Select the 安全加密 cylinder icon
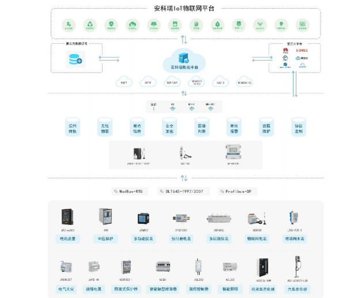The width and height of the screenshot is (348, 298). coord(169,128)
